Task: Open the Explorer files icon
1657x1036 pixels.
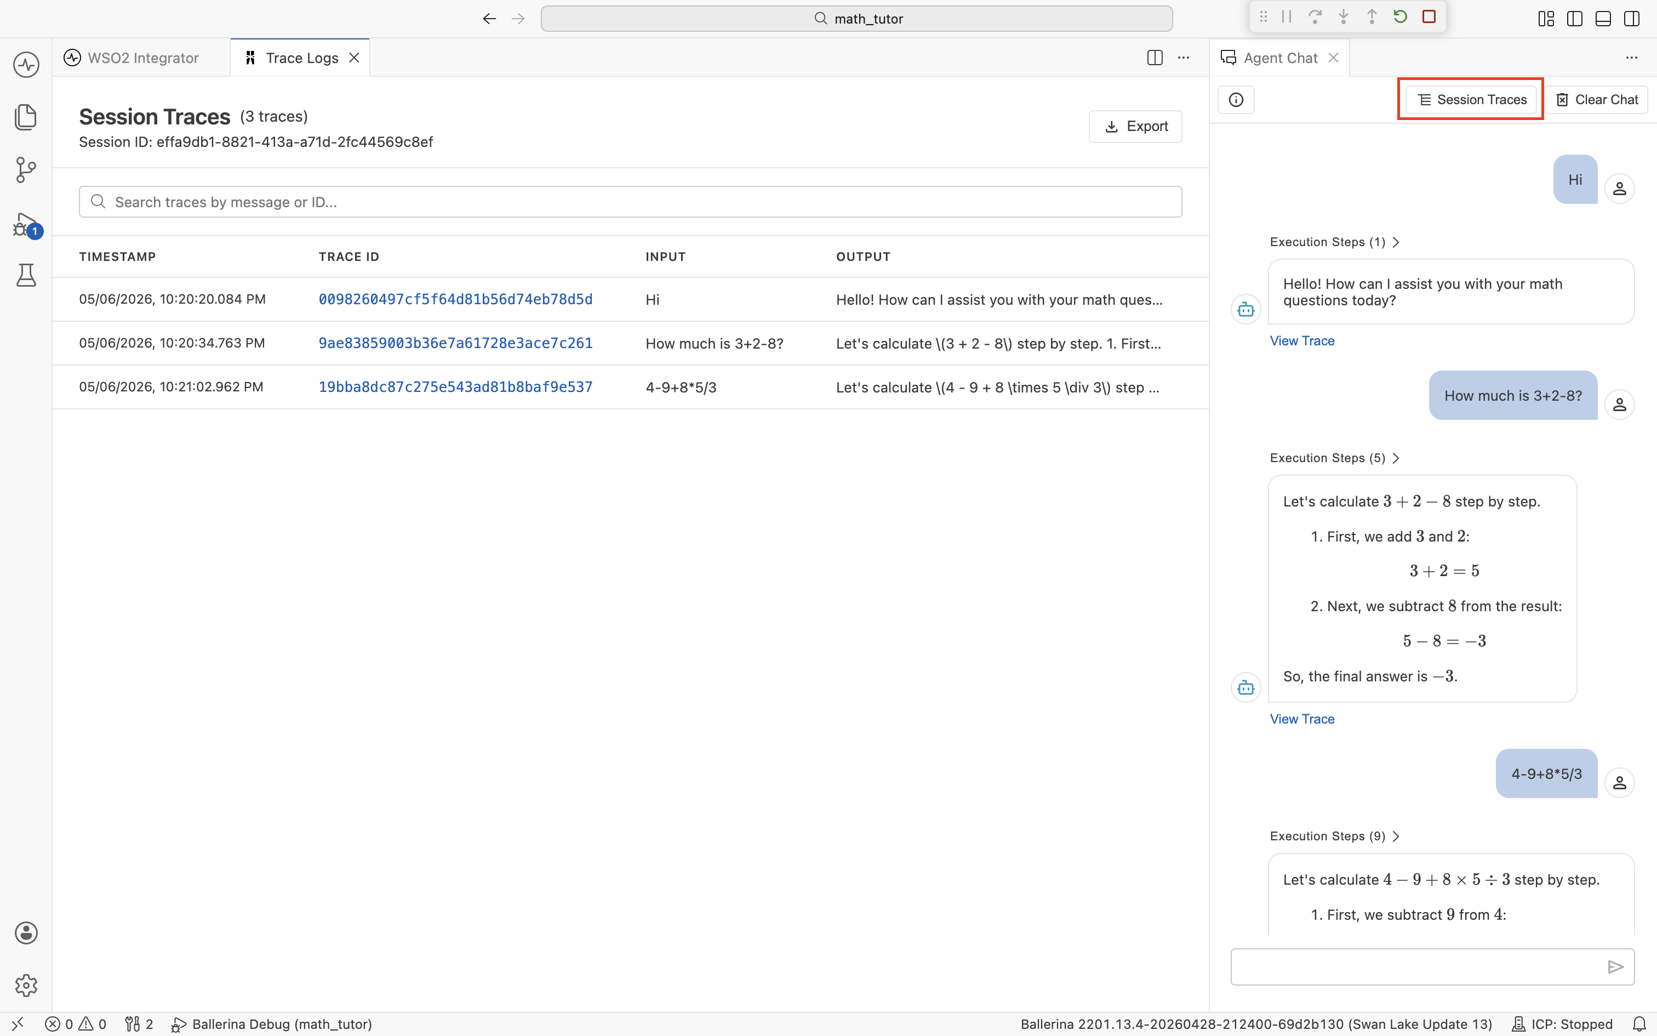Action: tap(26, 117)
